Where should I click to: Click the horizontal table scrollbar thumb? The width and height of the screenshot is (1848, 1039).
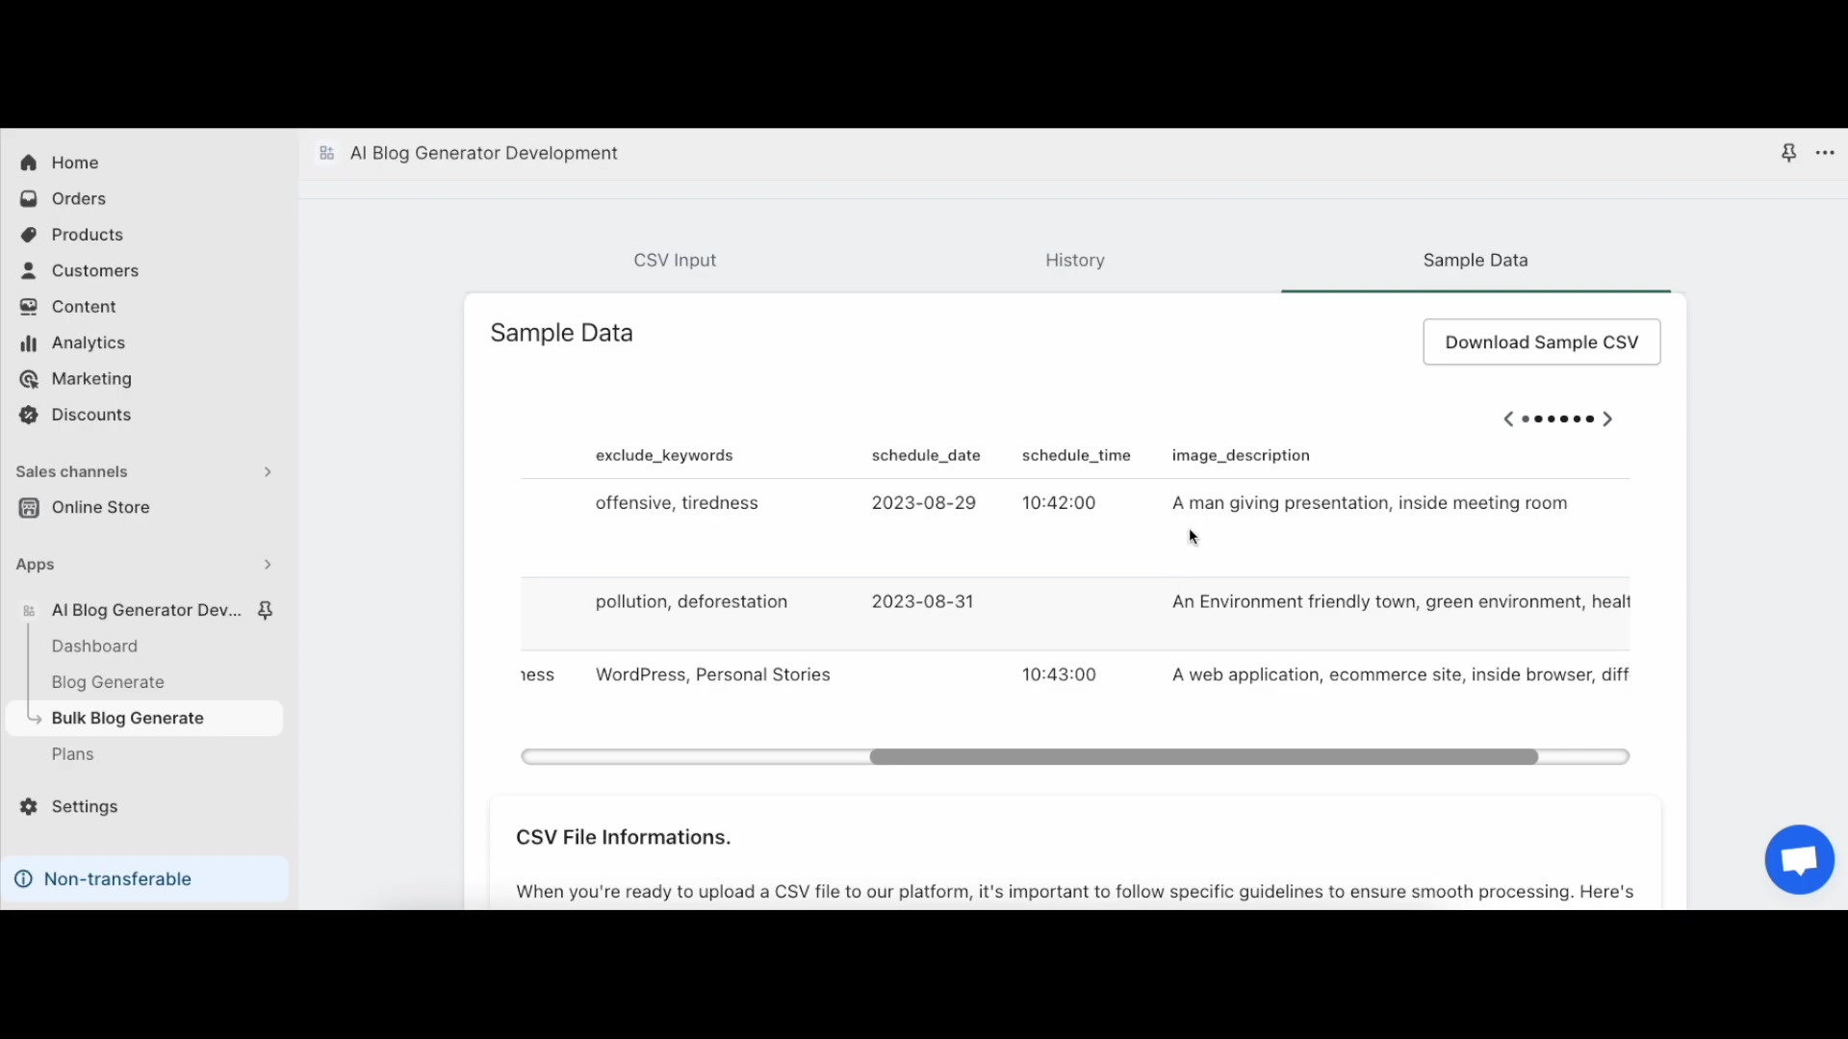1203,757
